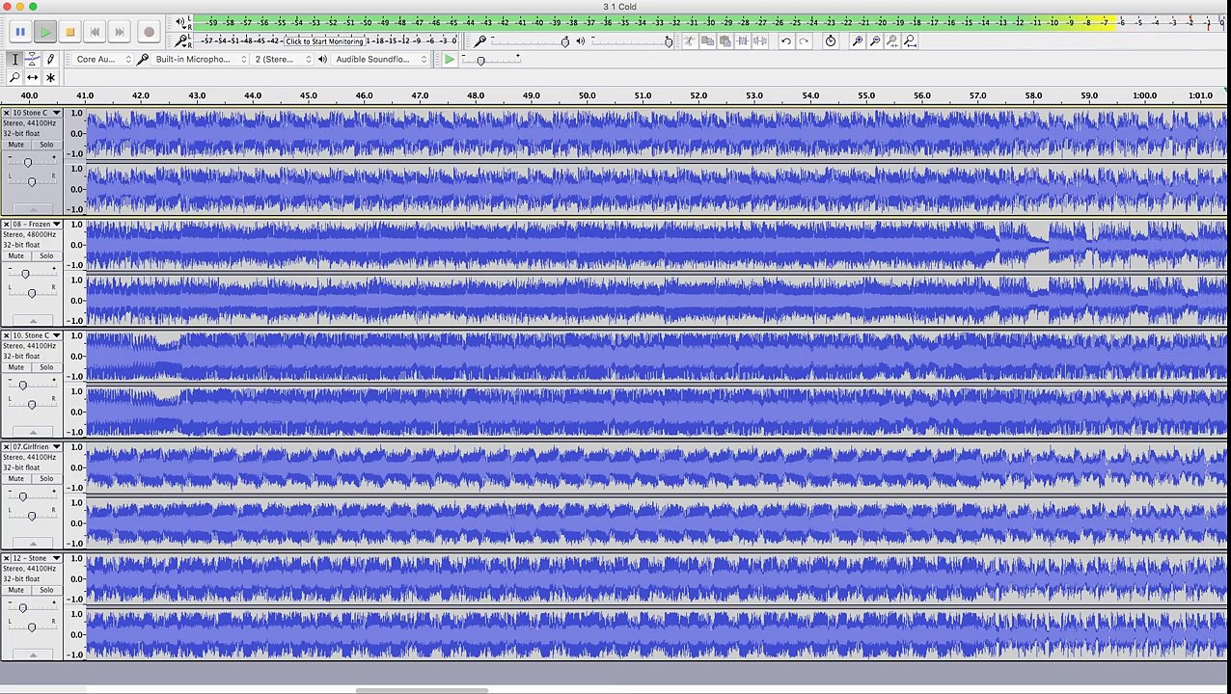This screenshot has width=1231, height=694.
Task: Select the Envelope tool
Action: pos(33,60)
